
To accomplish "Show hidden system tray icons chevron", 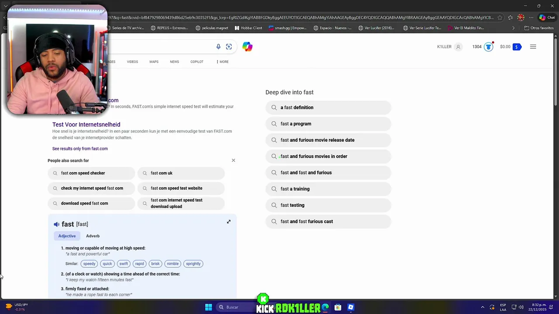I will click(483, 307).
